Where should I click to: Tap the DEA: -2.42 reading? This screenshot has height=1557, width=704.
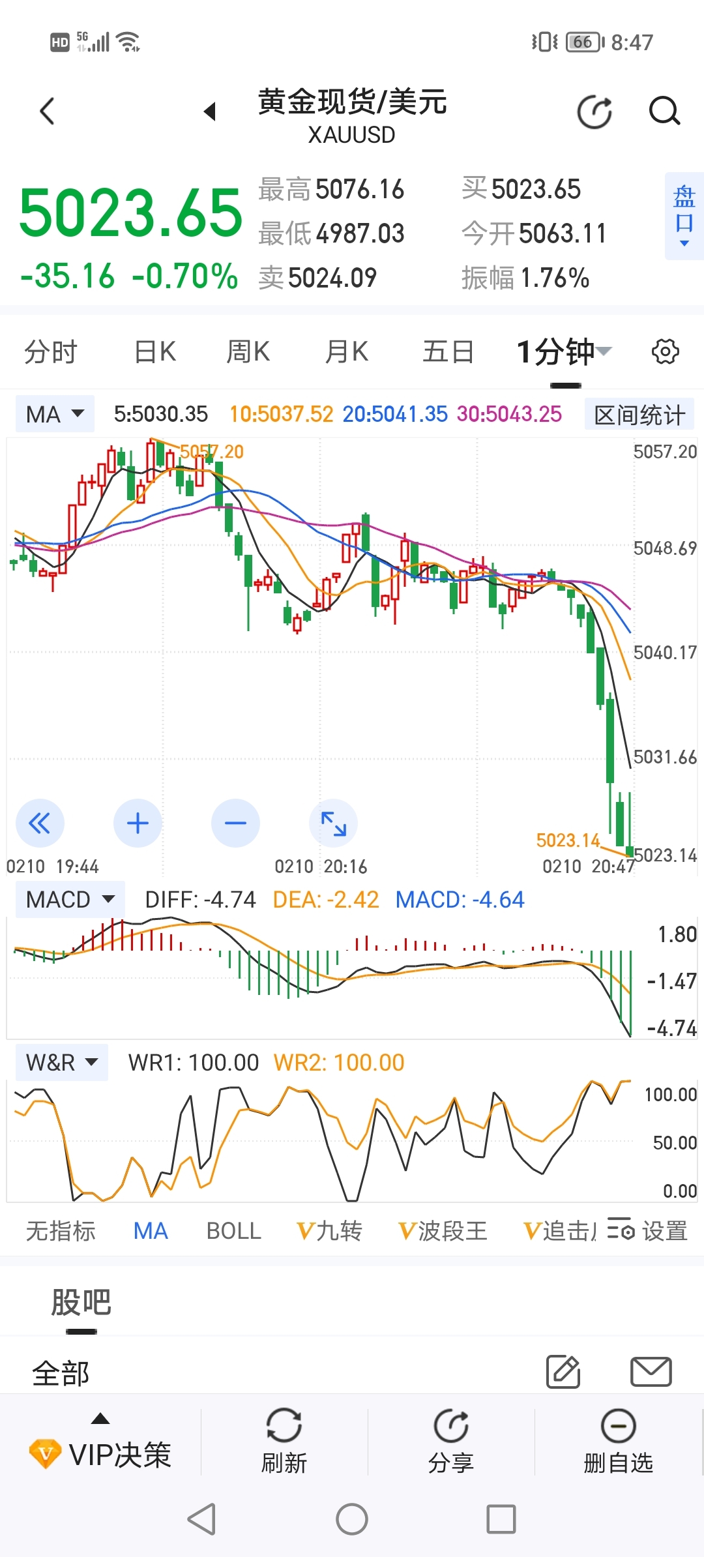coord(325,900)
